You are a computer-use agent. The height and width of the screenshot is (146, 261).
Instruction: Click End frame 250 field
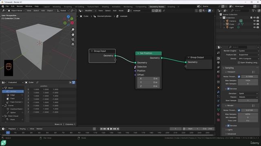pos(208,129)
